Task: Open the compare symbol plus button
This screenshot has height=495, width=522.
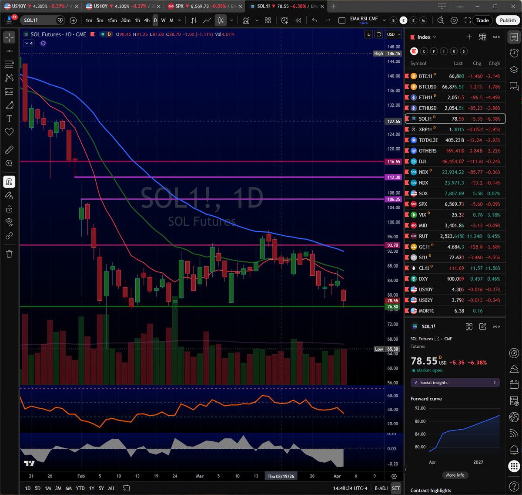Action: coord(73,20)
